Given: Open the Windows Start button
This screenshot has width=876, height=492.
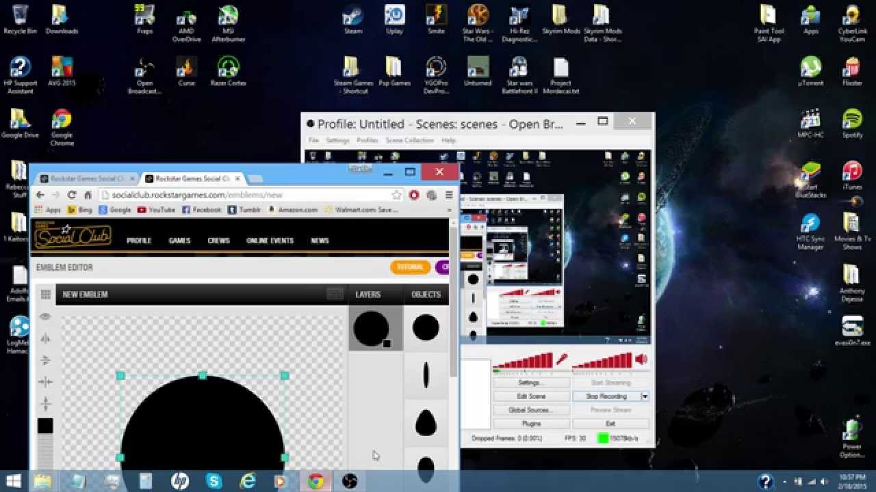Looking at the screenshot, I should [x=12, y=481].
